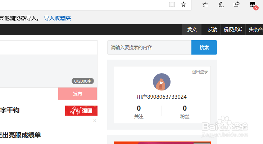Click the 退出登录 link
This screenshot has width=263, height=144.
coord(200,72)
